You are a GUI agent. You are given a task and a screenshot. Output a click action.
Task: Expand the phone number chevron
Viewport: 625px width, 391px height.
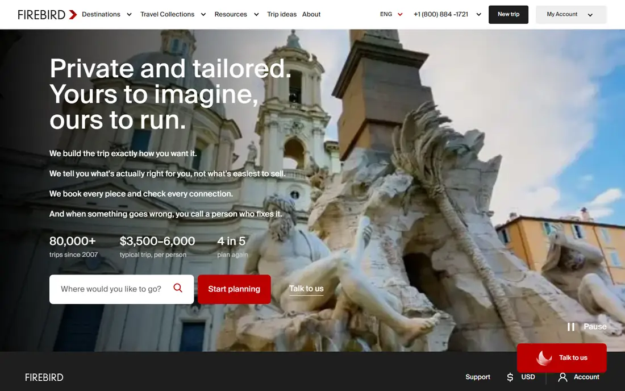479,15
